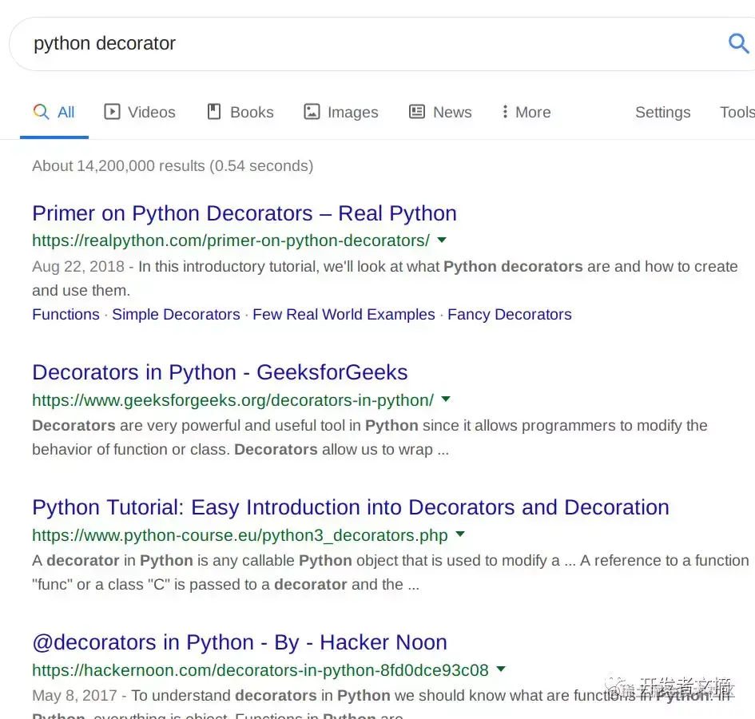Open search Settings
The height and width of the screenshot is (719, 755).
(x=663, y=112)
